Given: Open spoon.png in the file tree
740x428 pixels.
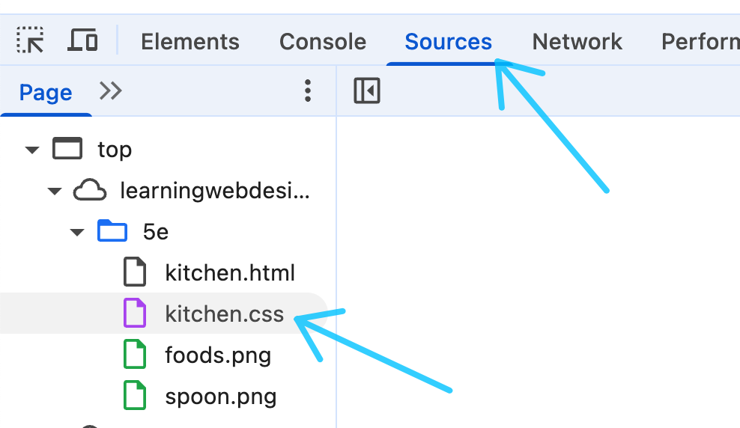Looking at the screenshot, I should pos(220,397).
